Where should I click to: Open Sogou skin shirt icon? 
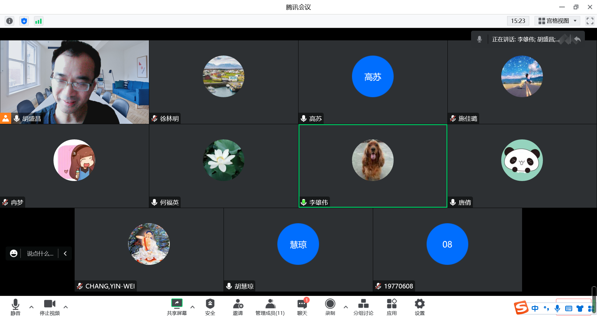pyautogui.click(x=580, y=308)
